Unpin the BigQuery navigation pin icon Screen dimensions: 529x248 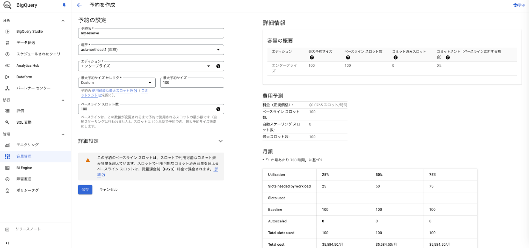pos(64,5)
